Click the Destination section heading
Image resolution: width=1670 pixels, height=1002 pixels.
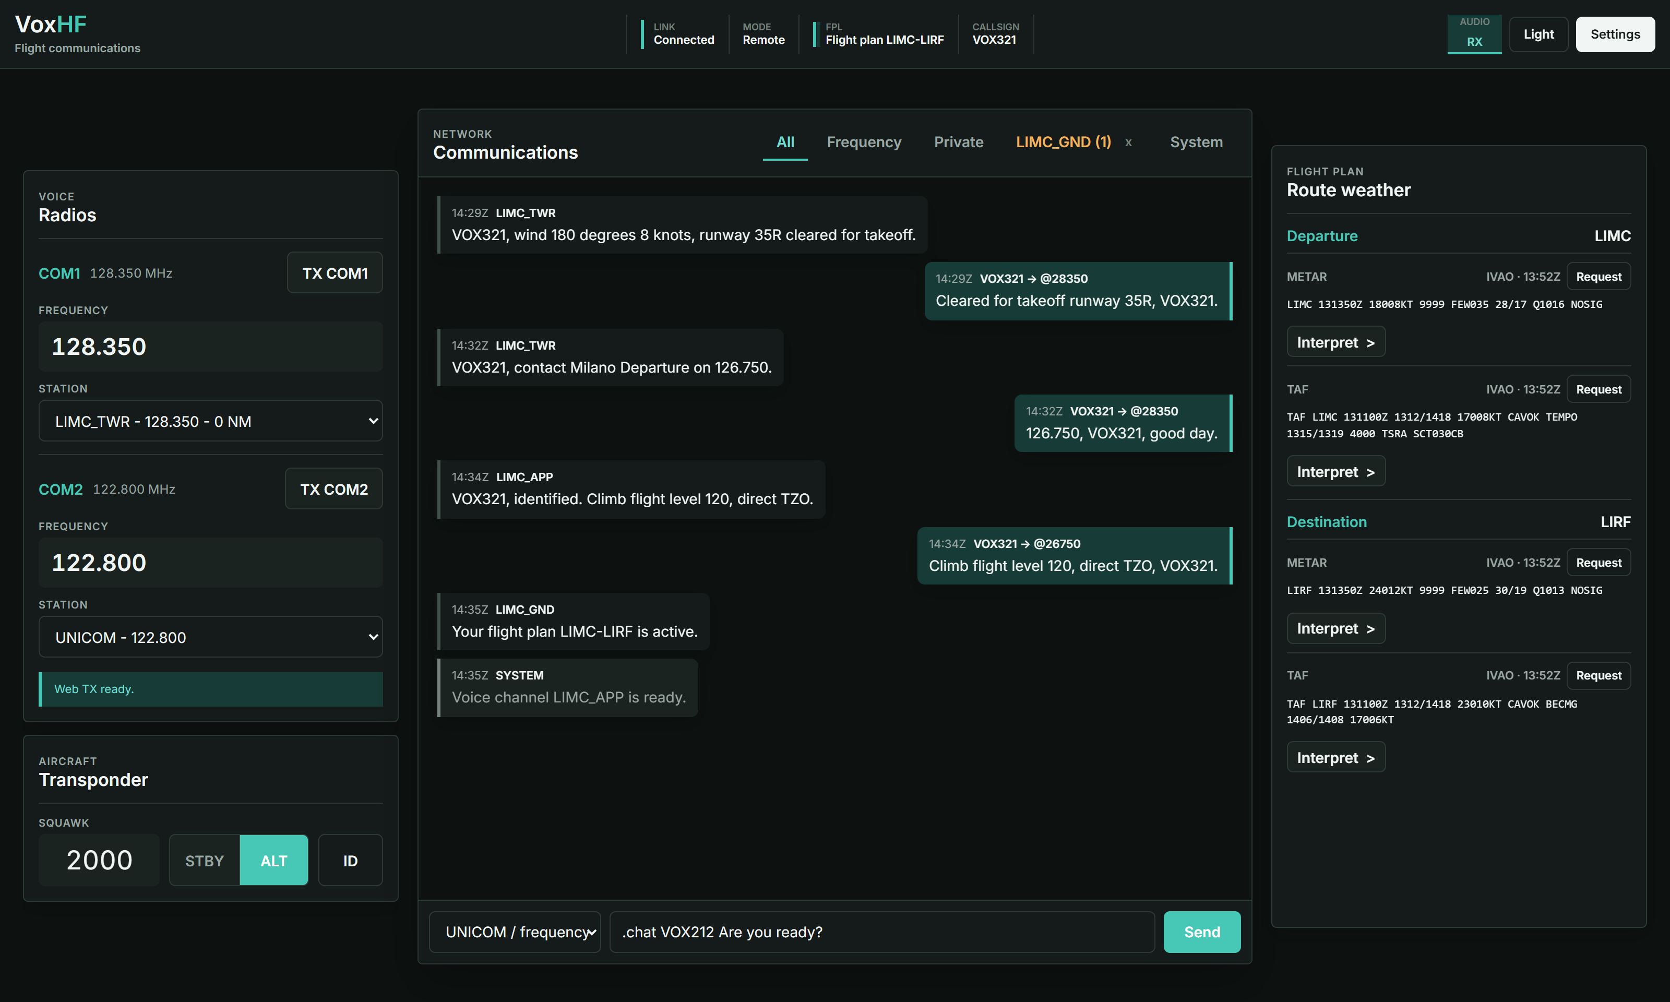point(1327,522)
